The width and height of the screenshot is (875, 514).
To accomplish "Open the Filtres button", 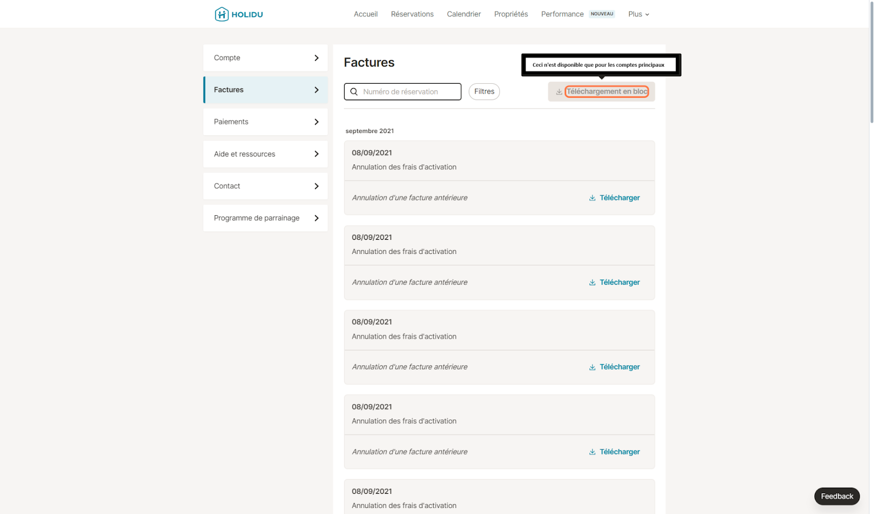I will pos(484,91).
